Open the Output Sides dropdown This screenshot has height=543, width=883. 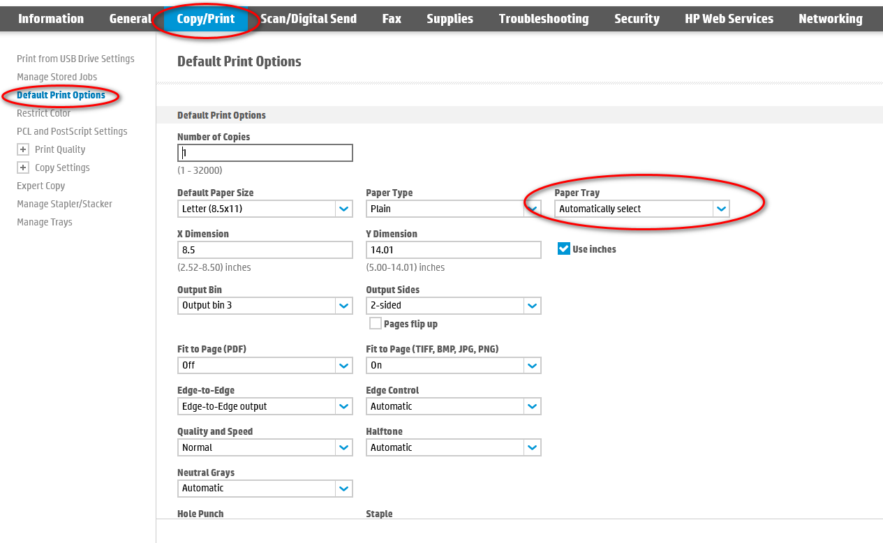[x=454, y=305]
